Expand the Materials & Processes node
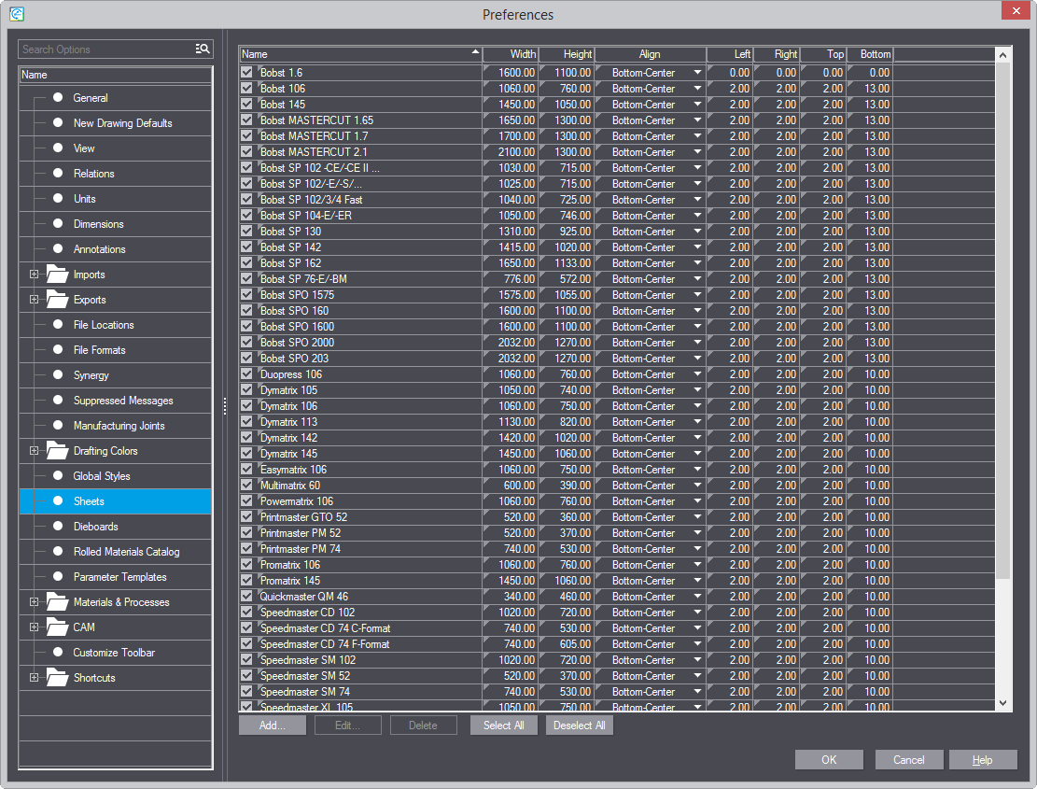The width and height of the screenshot is (1037, 789). tap(34, 602)
